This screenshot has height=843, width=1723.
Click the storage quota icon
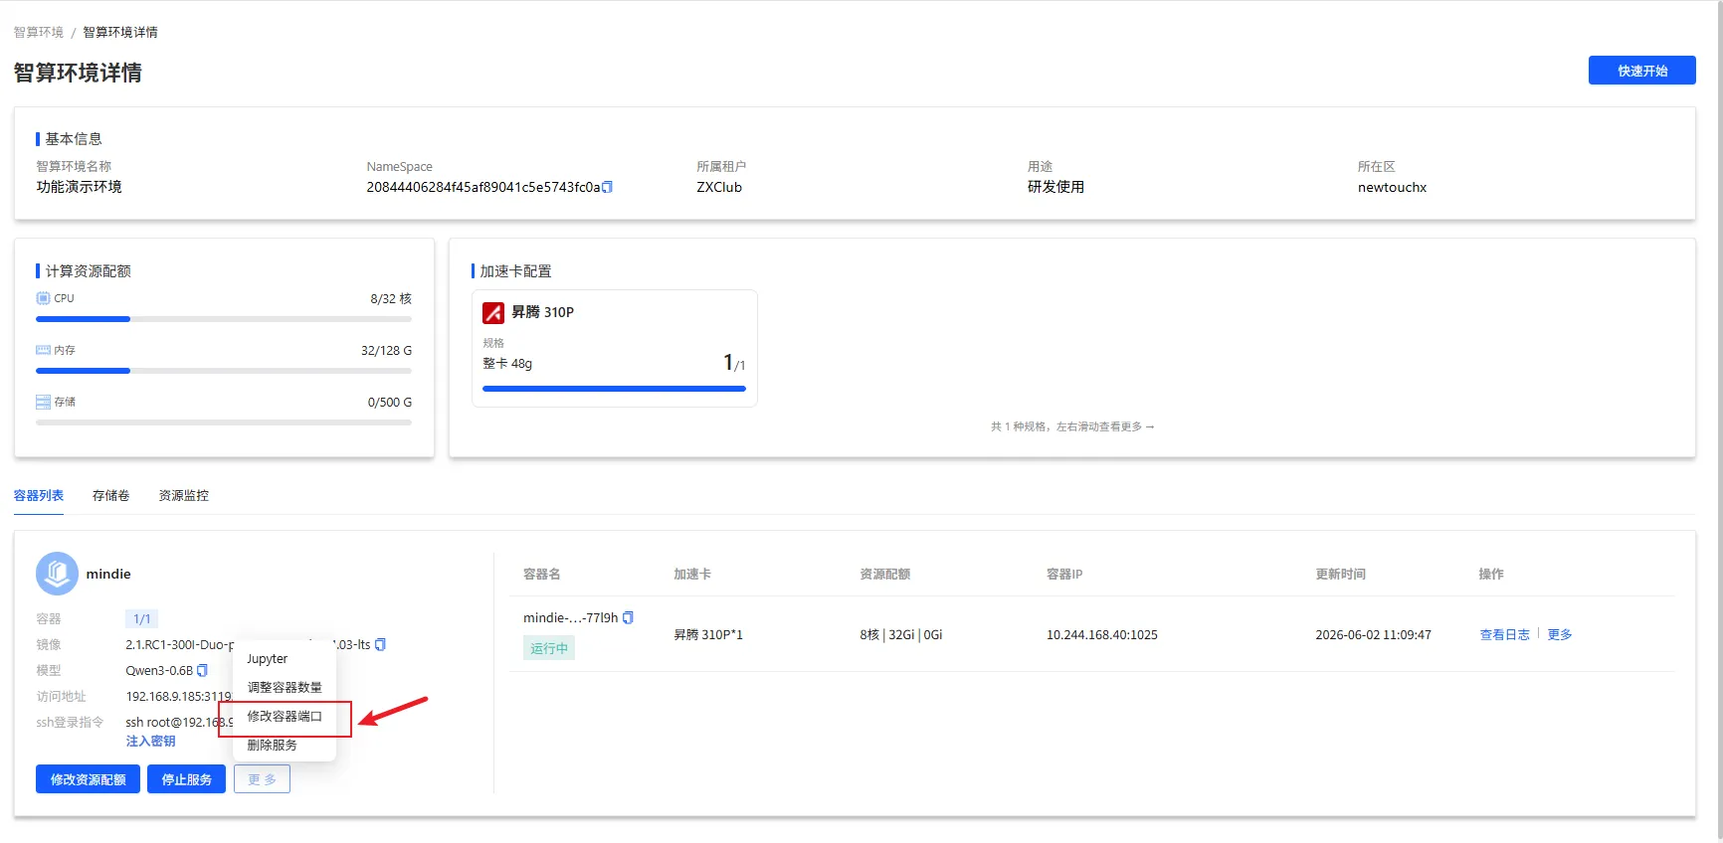click(x=43, y=402)
